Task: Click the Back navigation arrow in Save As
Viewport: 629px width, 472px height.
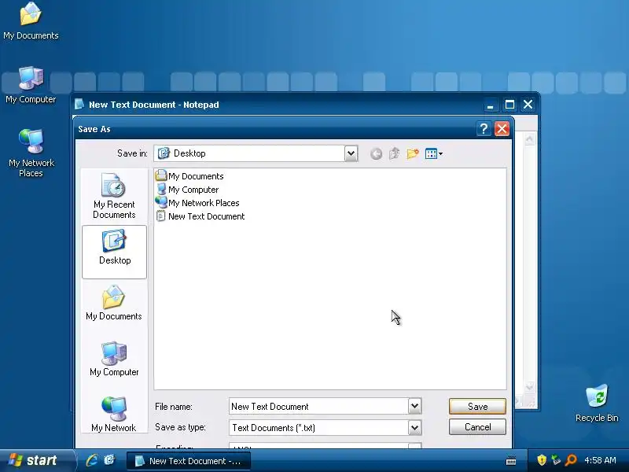Action: point(376,153)
